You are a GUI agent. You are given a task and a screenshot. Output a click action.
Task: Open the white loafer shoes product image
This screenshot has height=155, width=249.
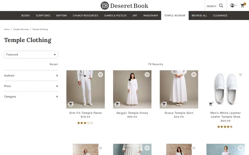225,89
